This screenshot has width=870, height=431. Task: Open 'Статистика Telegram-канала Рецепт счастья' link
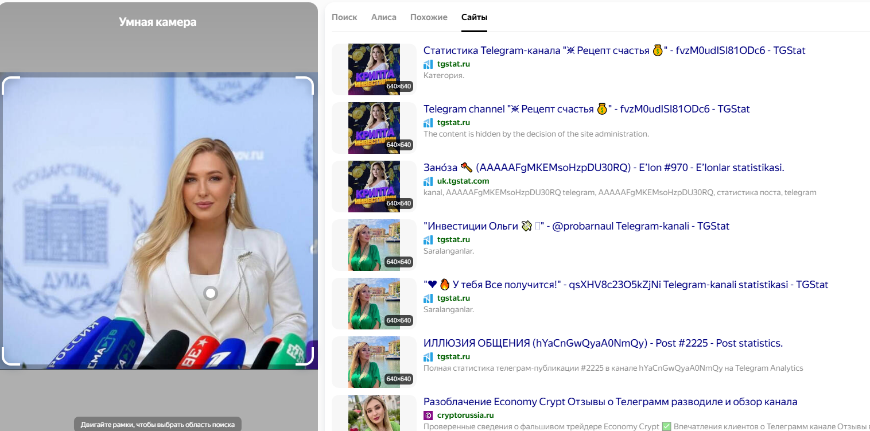point(613,51)
